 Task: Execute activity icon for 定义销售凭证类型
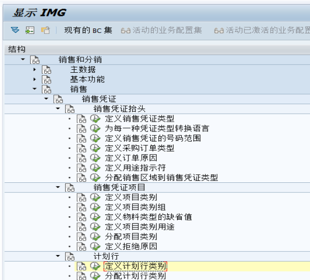tap(96, 119)
